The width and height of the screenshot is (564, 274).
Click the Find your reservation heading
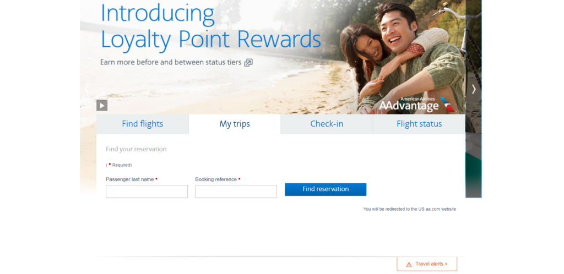pyautogui.click(x=136, y=150)
